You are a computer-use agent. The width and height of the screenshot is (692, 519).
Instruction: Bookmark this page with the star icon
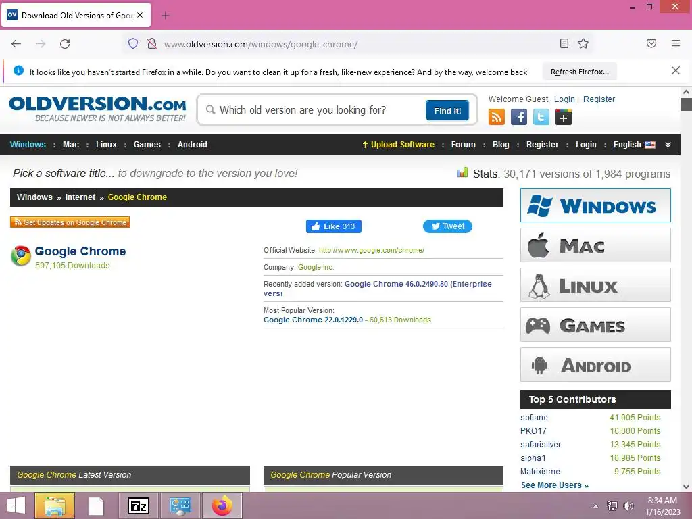[583, 43]
